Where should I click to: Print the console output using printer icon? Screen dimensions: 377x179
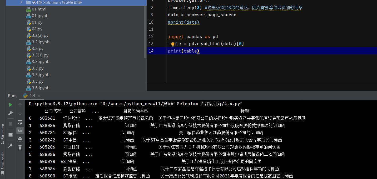pos(20,139)
